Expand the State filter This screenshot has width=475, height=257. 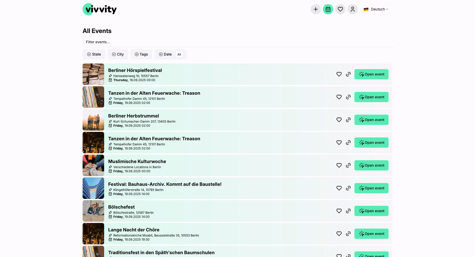pyautogui.click(x=94, y=54)
